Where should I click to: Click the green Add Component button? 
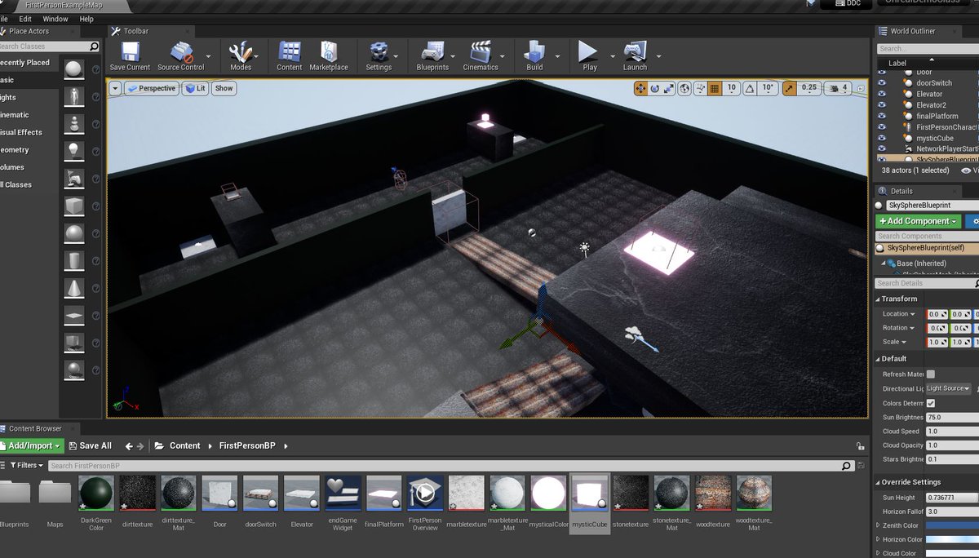coord(918,221)
